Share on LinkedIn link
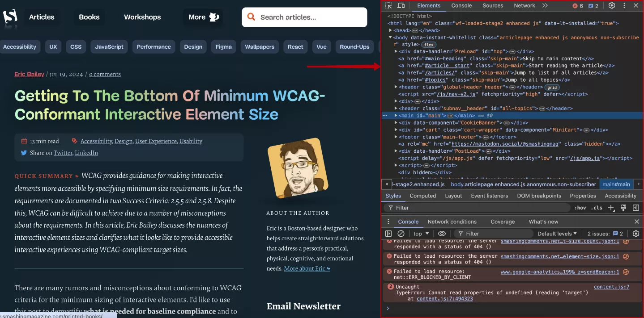This screenshot has height=318, width=644. [86, 153]
